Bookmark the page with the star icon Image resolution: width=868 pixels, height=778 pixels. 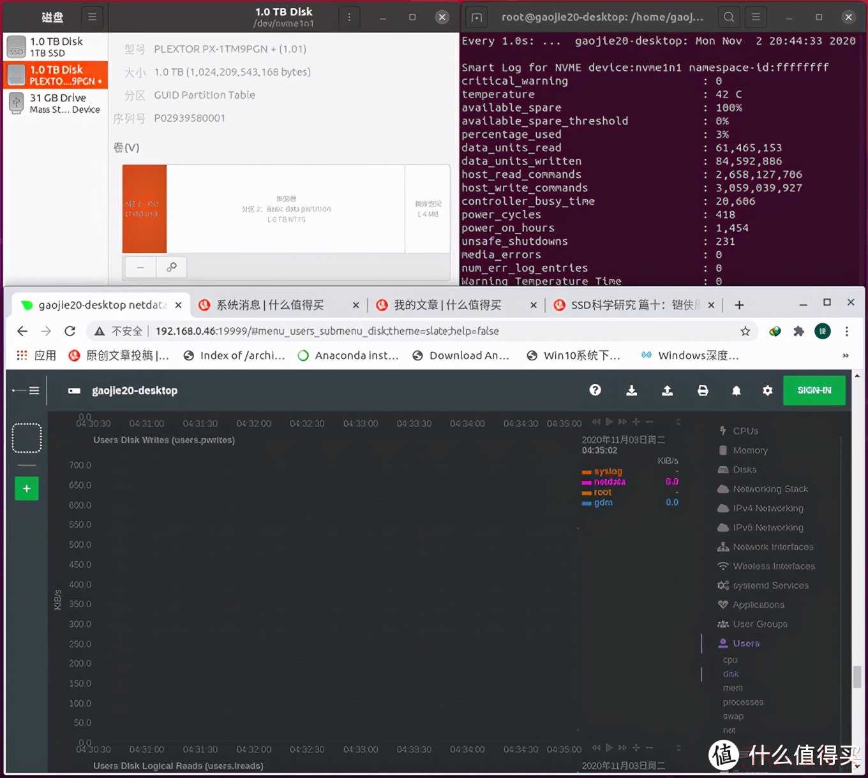(x=745, y=331)
